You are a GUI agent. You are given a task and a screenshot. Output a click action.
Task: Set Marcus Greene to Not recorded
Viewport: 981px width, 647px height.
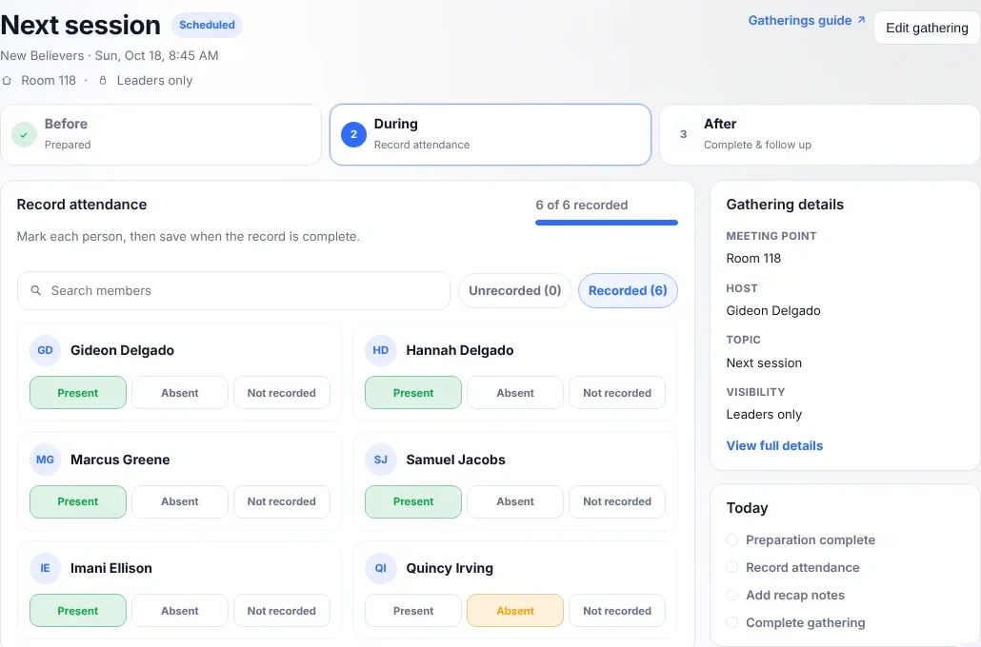pos(282,501)
